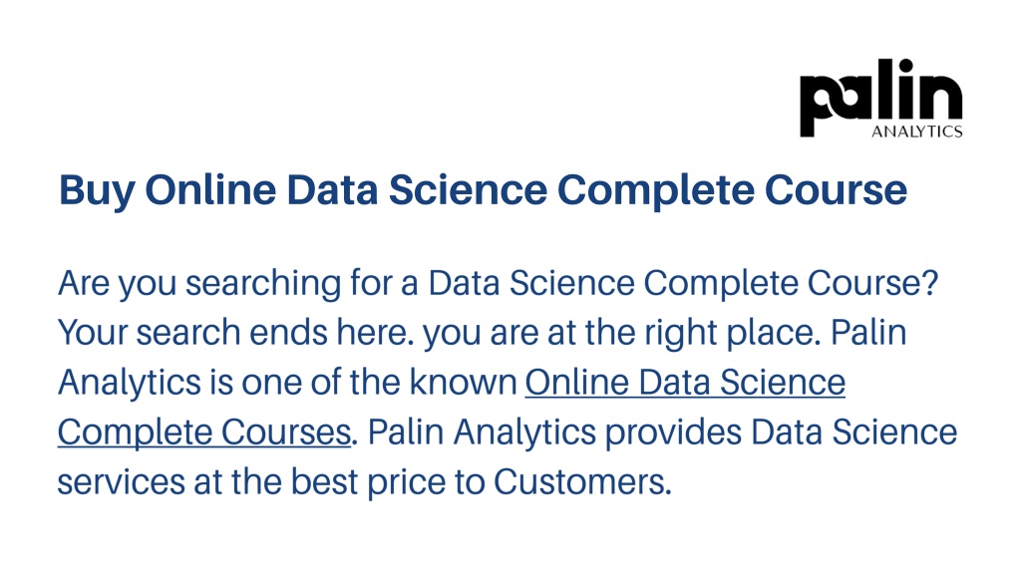Click the word Palin ending the second line
1021x574 pixels.
coord(868,333)
